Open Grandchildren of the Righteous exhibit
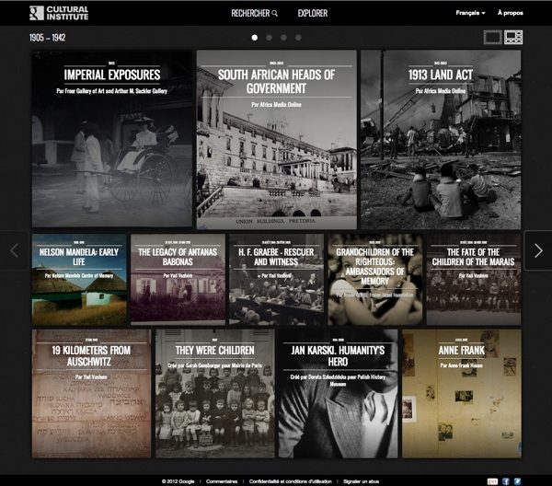Image resolution: width=552 pixels, height=486 pixels. (375, 280)
